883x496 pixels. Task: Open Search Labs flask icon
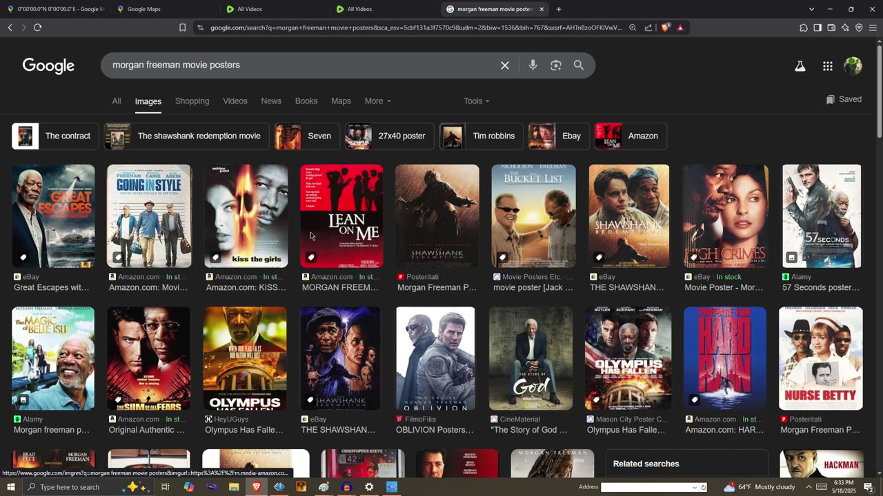(x=800, y=66)
